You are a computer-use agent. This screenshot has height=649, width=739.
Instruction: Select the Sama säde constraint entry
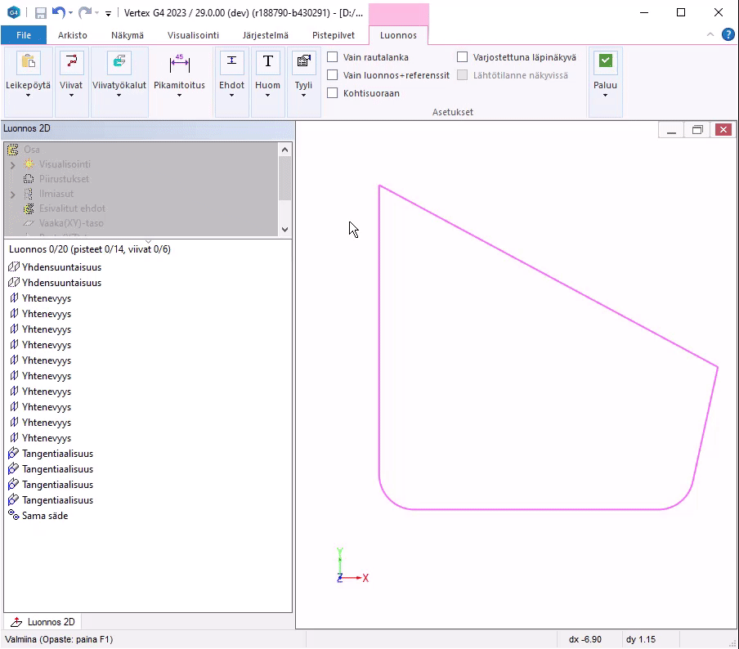[45, 516]
